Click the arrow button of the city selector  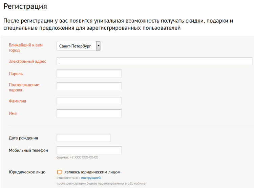click(x=99, y=46)
